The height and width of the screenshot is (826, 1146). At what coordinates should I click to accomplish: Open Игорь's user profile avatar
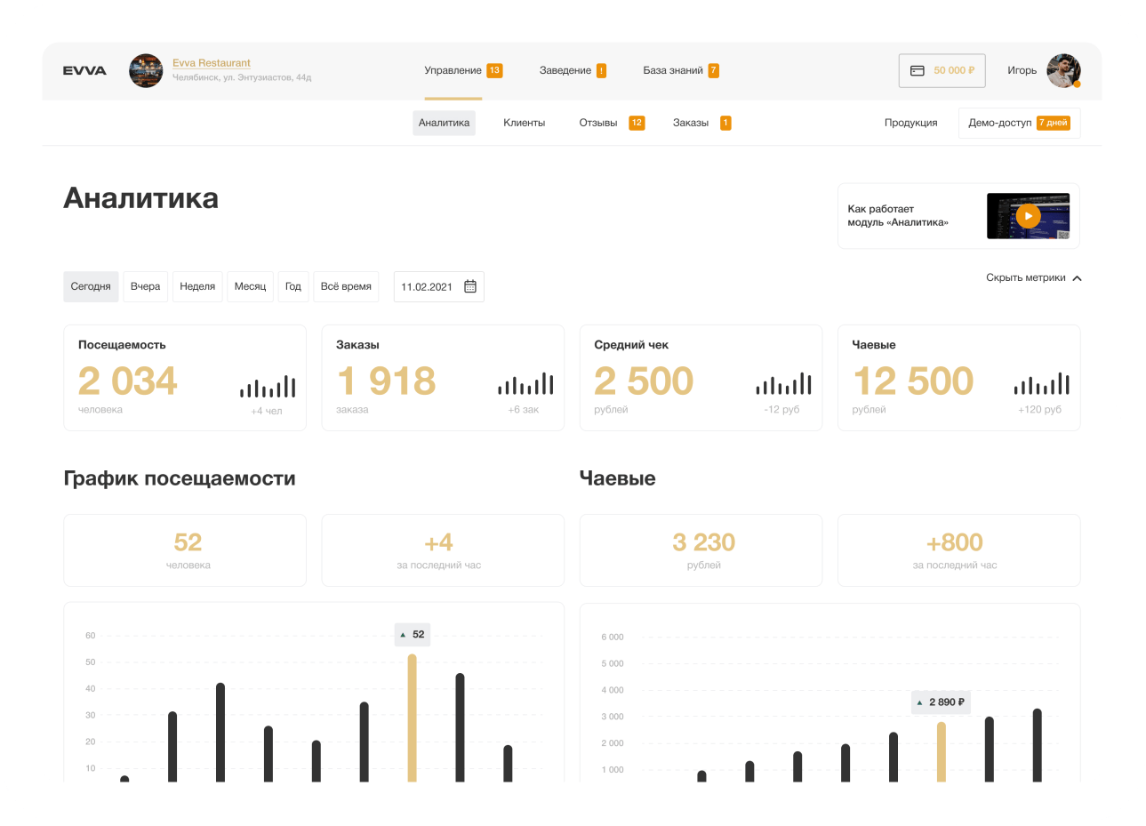[x=1062, y=71]
